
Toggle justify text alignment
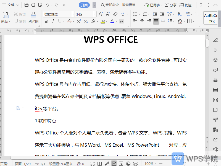pyautogui.click(x=156, y=21)
